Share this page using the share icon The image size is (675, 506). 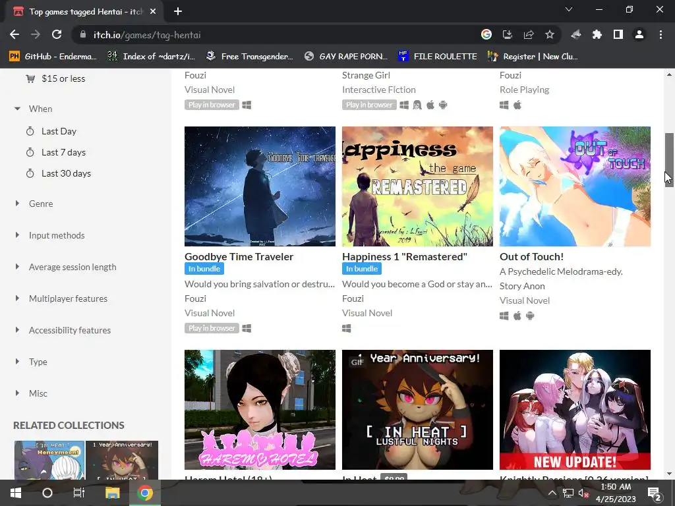(x=529, y=35)
